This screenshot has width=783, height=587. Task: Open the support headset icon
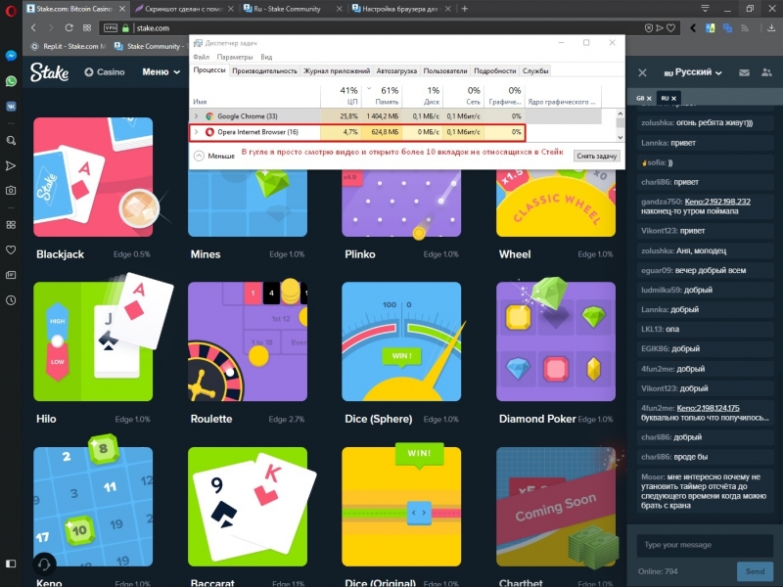[x=44, y=564]
